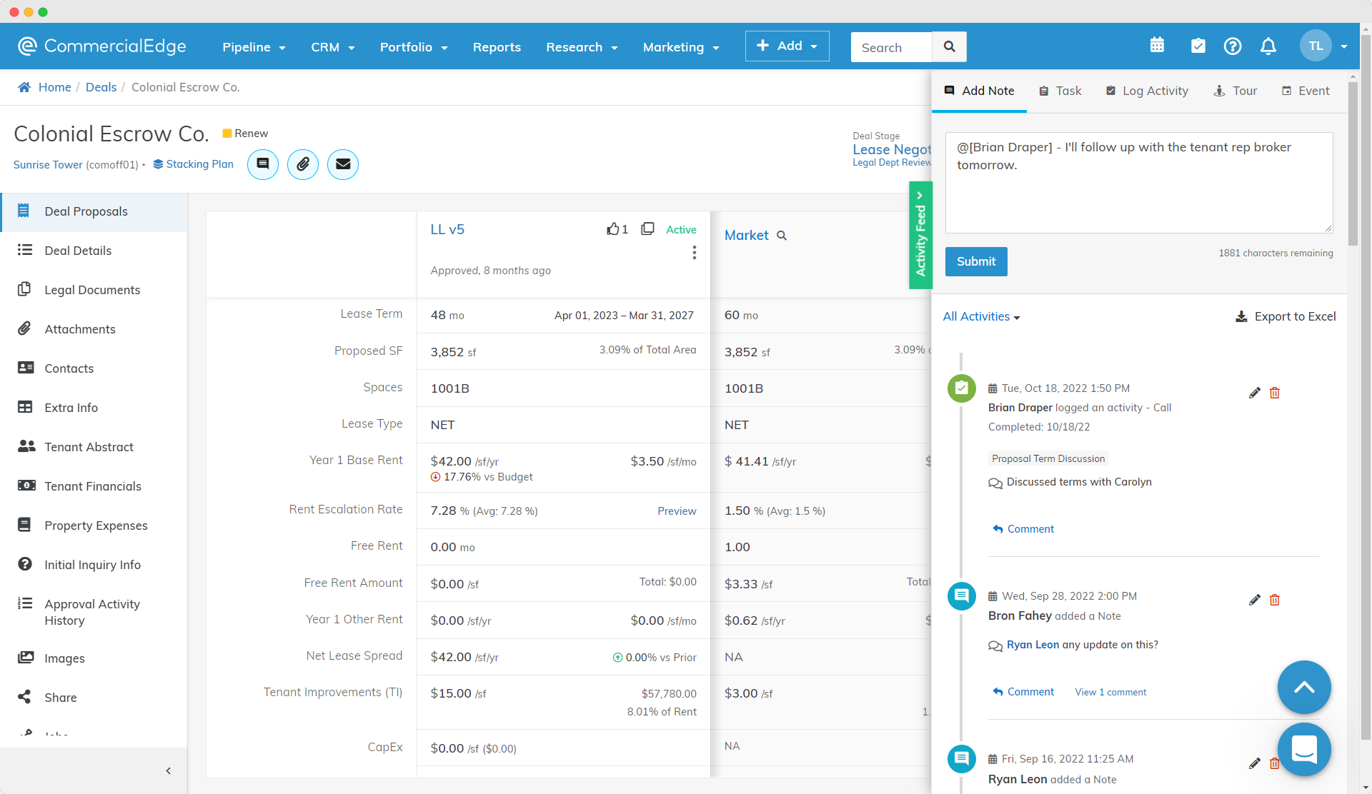Switch to the Event tab
The image size is (1372, 794).
point(1306,91)
